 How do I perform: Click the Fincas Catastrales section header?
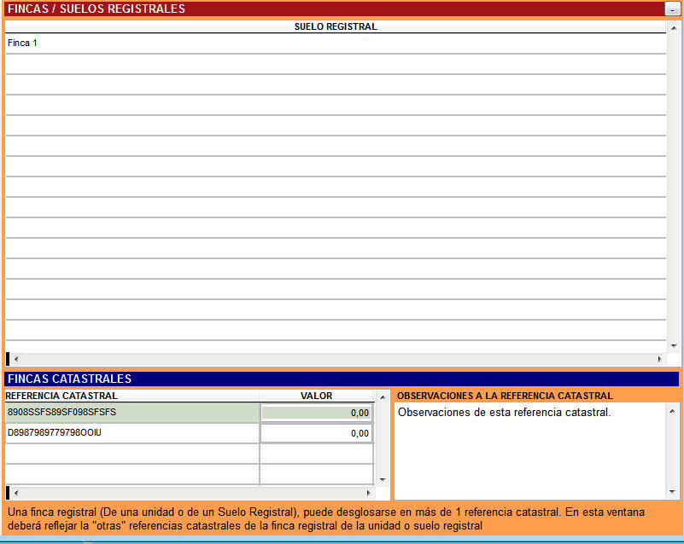342,379
